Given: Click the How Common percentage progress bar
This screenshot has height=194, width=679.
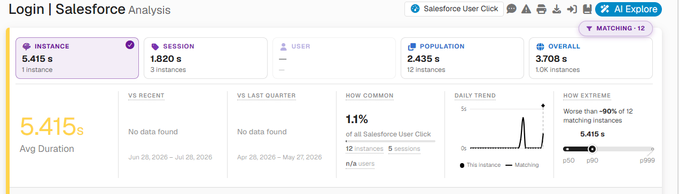Looking at the screenshot, I should [x=391, y=141].
